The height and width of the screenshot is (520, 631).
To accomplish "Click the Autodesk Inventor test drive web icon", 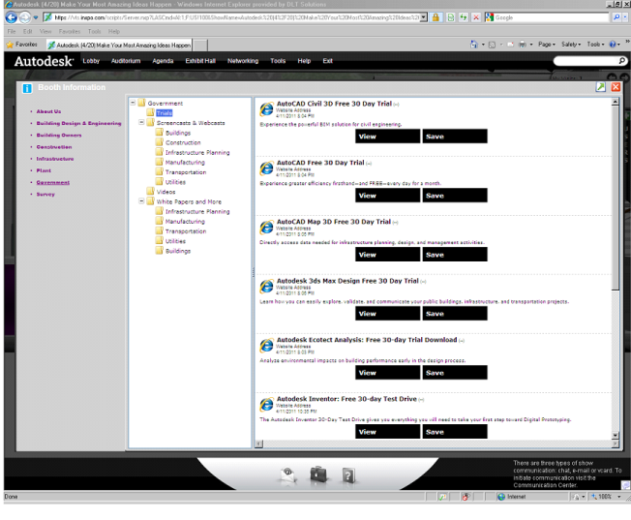I will tap(266, 405).
